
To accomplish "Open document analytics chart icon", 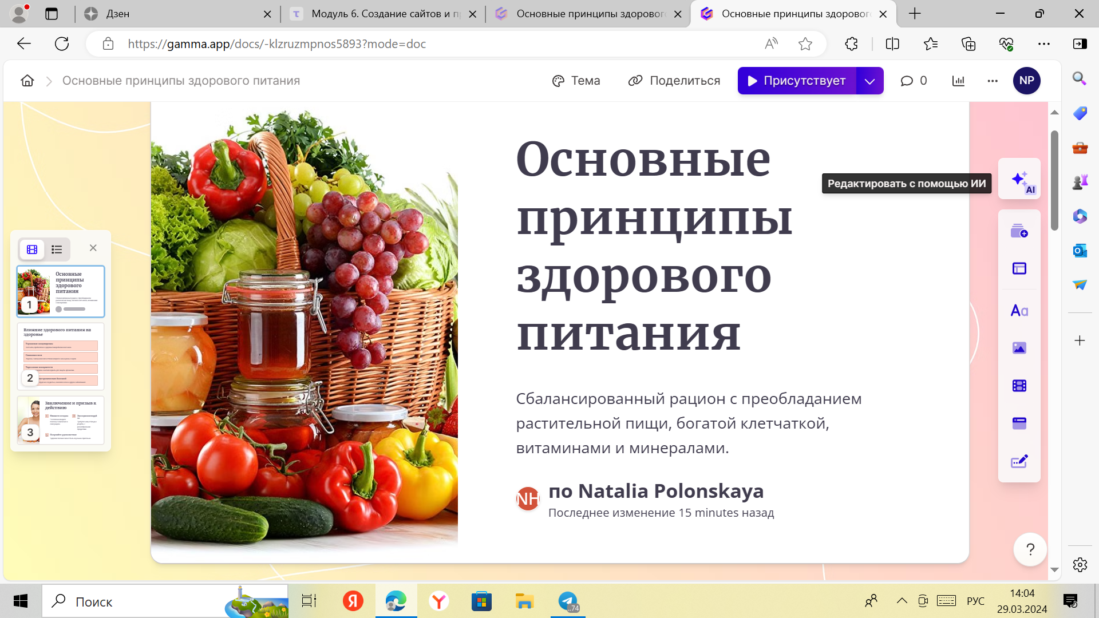I will click(x=959, y=81).
